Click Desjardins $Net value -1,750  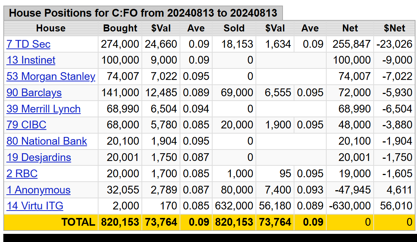coord(397,157)
